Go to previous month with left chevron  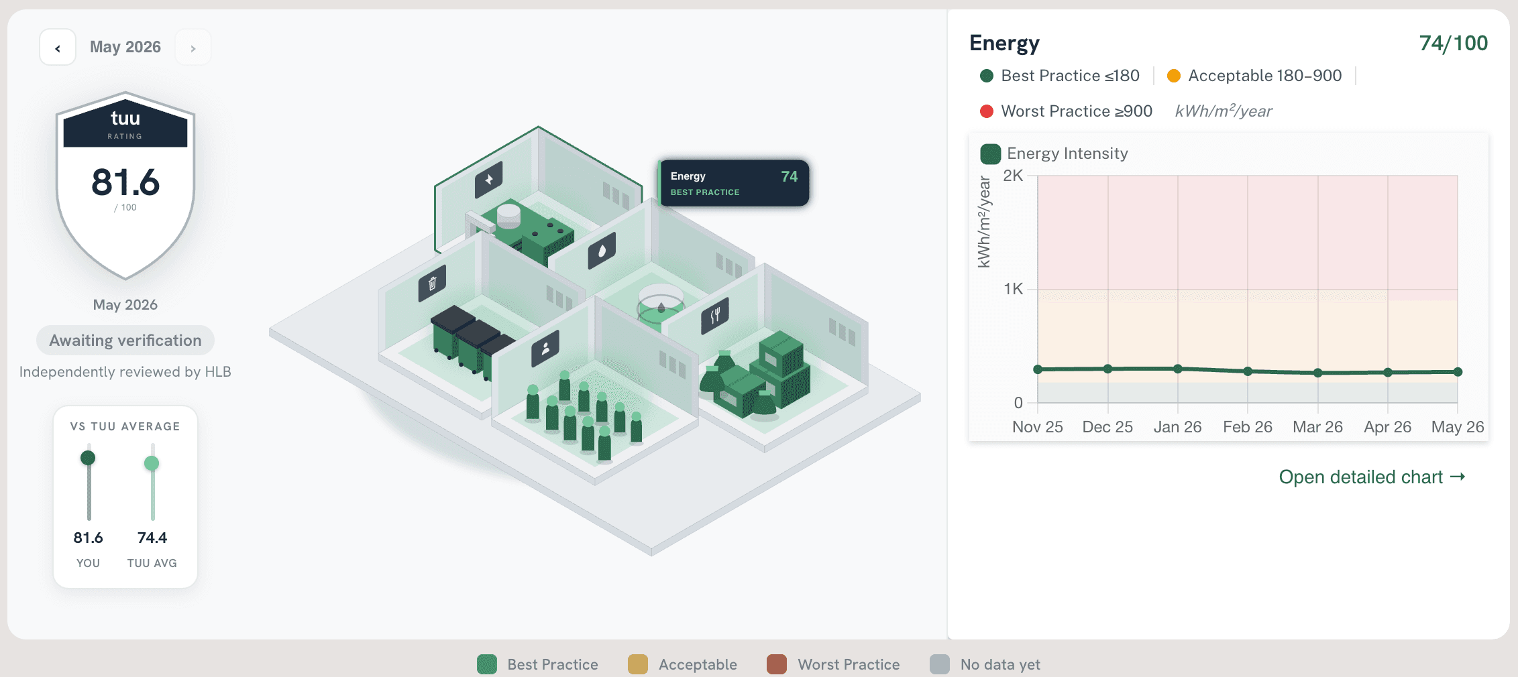click(x=58, y=48)
